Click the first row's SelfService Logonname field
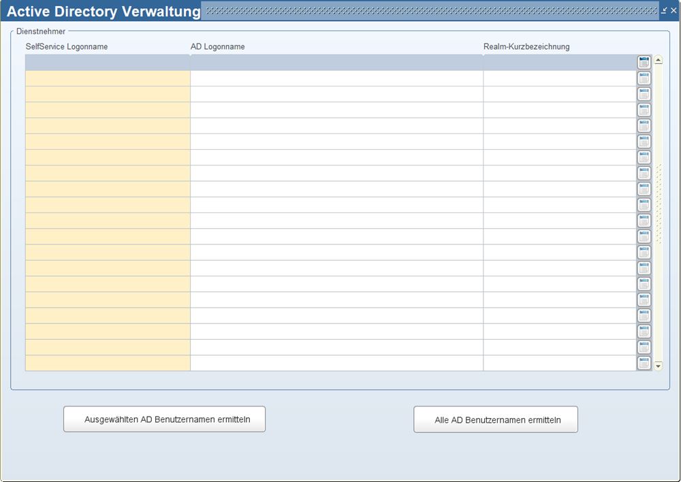Screen dimensions: 681x482 click(108, 63)
